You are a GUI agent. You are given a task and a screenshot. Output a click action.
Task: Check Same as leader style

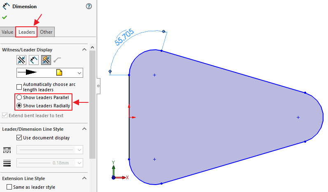click(9, 187)
